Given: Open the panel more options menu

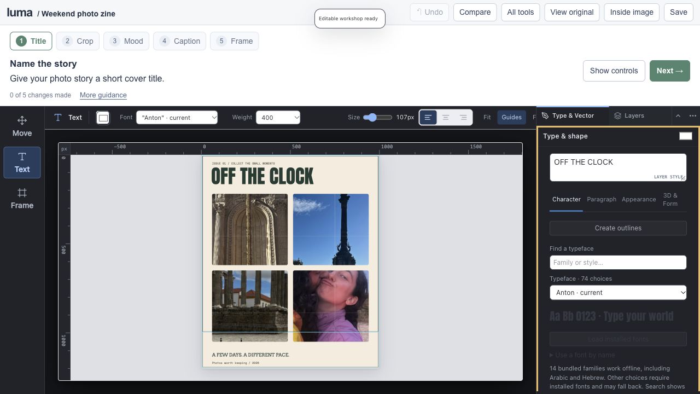Looking at the screenshot, I should [693, 116].
